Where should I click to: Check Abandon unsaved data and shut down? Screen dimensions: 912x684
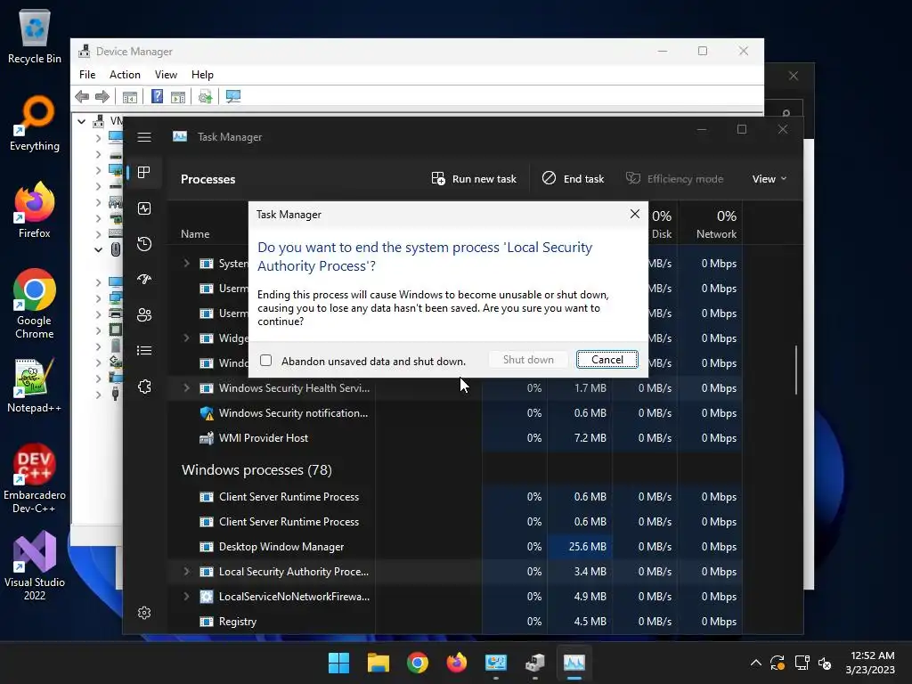click(265, 361)
